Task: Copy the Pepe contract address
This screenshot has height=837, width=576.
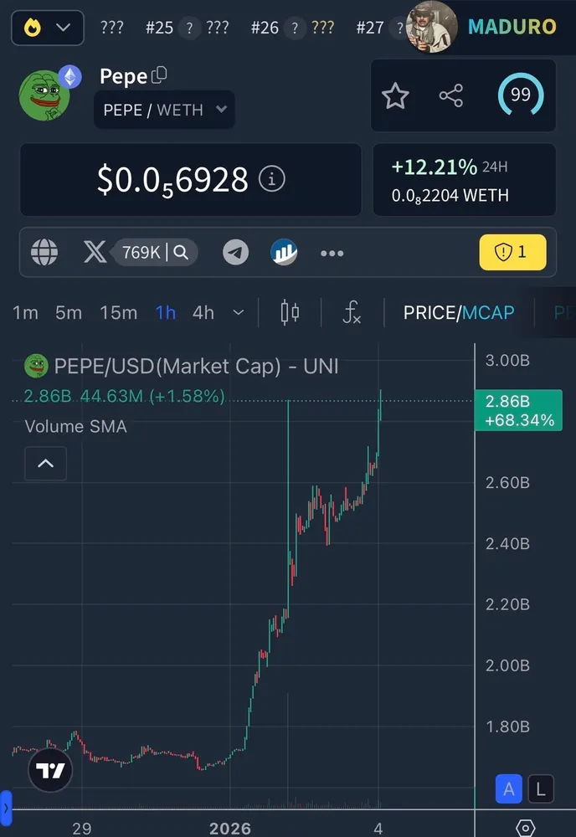Action: pos(159,75)
